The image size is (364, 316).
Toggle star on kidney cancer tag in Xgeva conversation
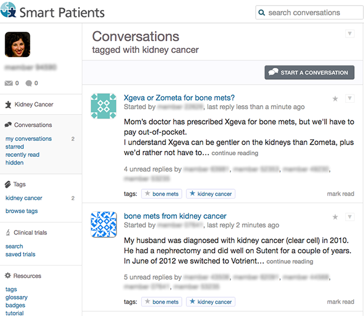point(192,193)
